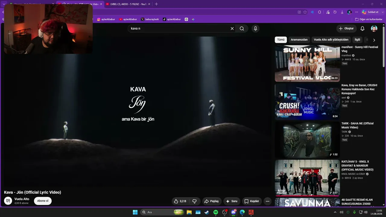The width and height of the screenshot is (386, 217).
Task: Launch File Explorer from the taskbar
Action: [x=189, y=212]
